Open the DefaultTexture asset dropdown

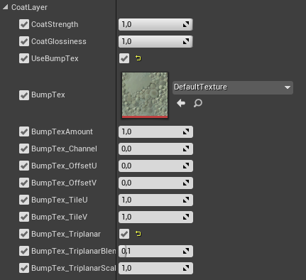(233, 87)
